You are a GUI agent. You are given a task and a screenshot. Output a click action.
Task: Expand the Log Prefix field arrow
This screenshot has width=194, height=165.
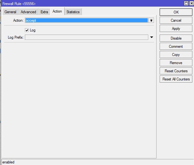coord(151,37)
